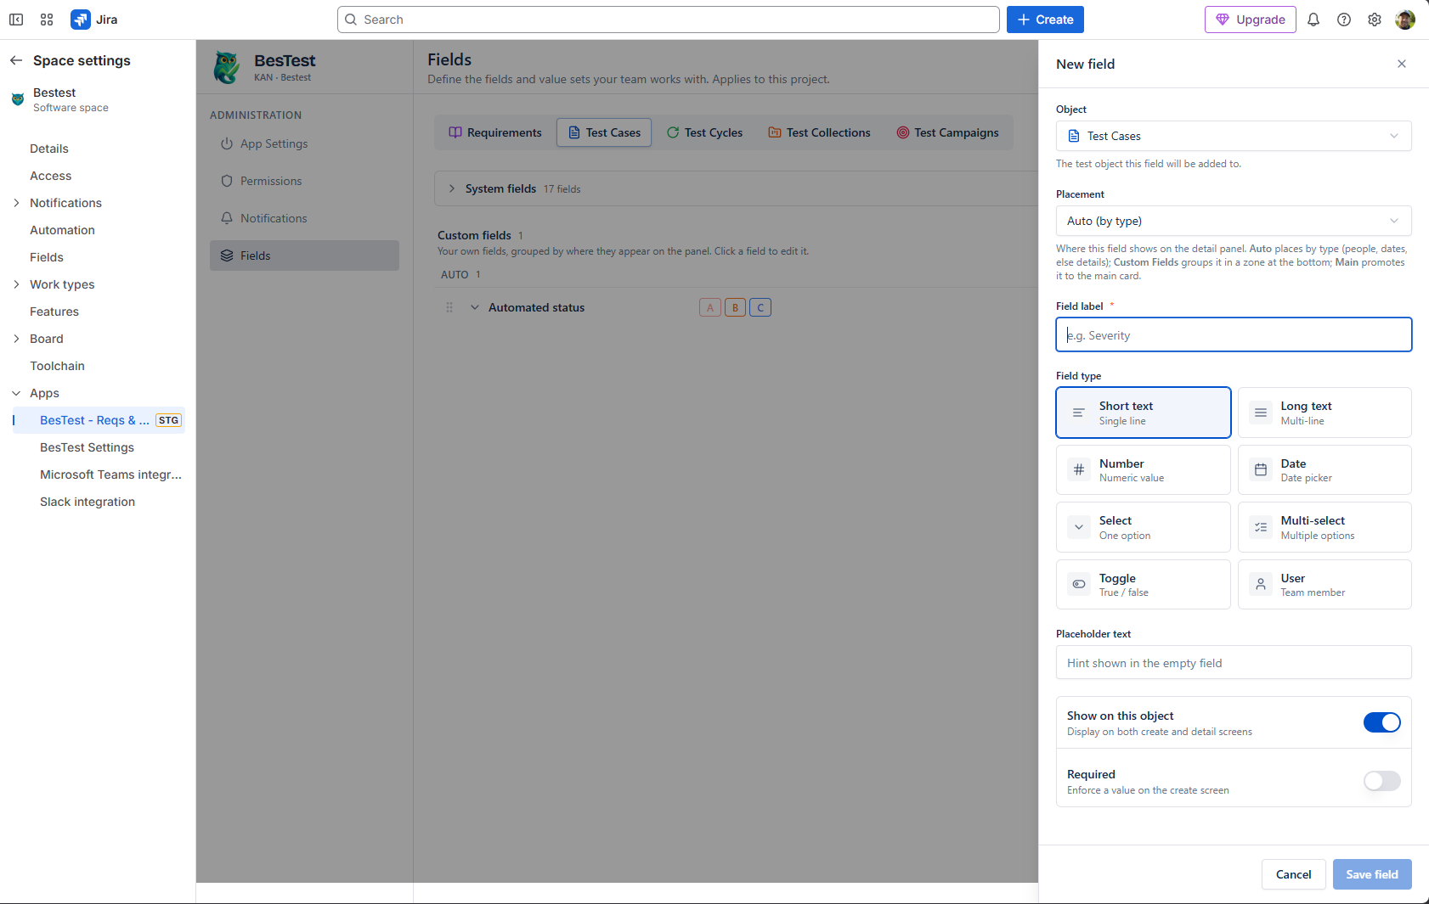
Task: Collapse the sidebar panel icon
Action: [x=16, y=20]
